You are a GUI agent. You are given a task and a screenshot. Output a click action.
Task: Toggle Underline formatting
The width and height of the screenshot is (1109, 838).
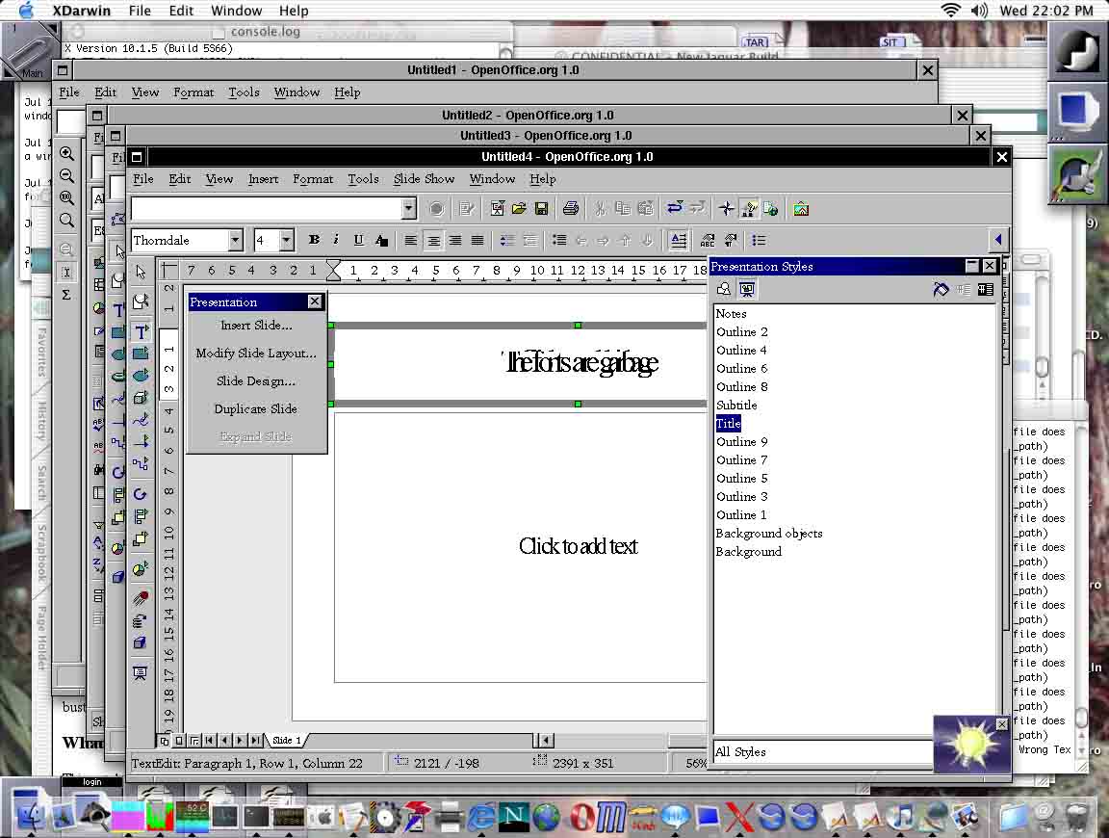[x=358, y=241]
